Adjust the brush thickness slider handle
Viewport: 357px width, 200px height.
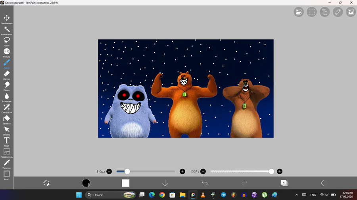click(x=127, y=172)
